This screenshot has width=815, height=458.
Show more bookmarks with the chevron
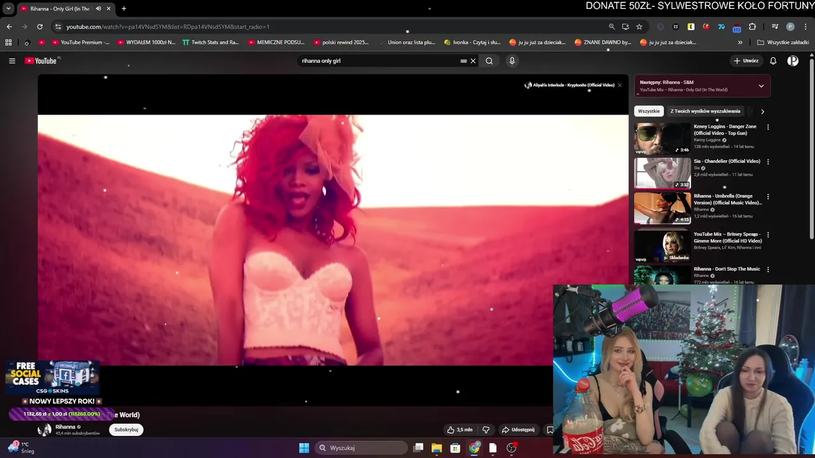[x=740, y=43]
